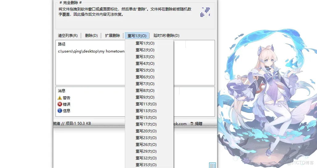Image resolution: width=317 pixels, height=168 pixels.
Task: Select 重写23次(O) menu entry
Action: coord(146,138)
